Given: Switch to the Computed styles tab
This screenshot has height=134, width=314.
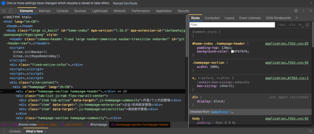Looking at the screenshot, I should coord(212,18).
